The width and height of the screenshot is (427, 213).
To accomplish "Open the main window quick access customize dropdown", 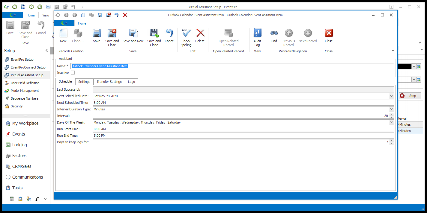I will point(82,7).
